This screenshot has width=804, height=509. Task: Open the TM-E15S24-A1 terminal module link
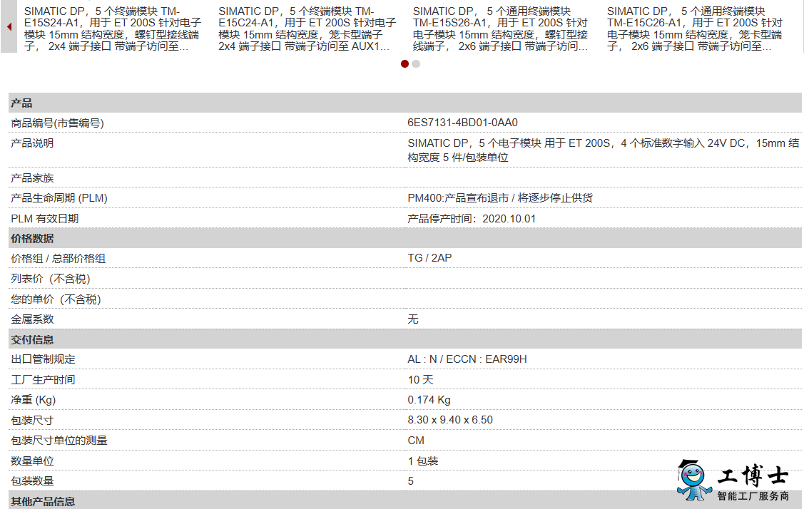tap(113, 29)
